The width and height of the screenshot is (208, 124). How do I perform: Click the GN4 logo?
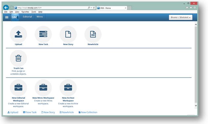pos(15,17)
